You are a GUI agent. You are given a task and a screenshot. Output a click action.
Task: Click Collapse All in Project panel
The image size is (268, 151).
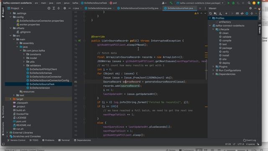click(59, 8)
